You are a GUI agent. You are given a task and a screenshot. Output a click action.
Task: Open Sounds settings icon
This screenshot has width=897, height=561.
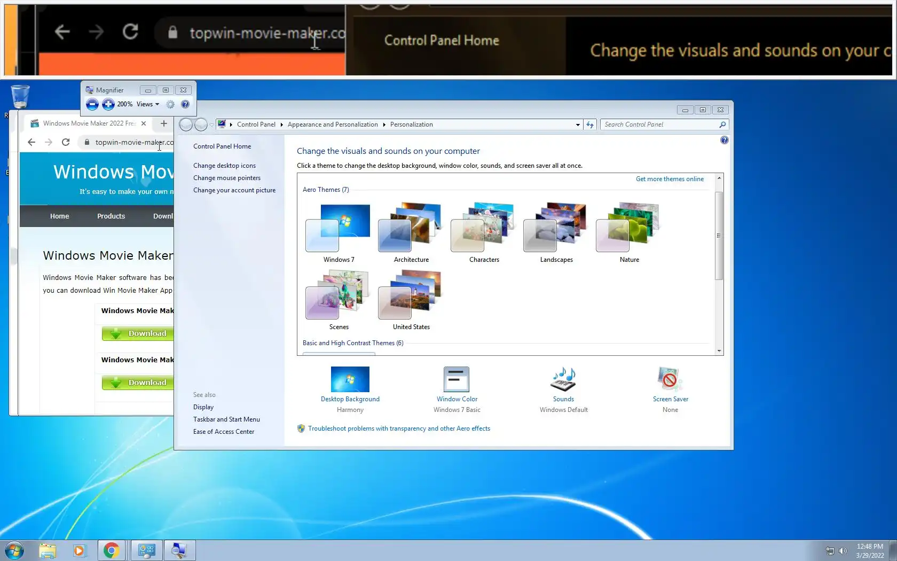point(563,380)
